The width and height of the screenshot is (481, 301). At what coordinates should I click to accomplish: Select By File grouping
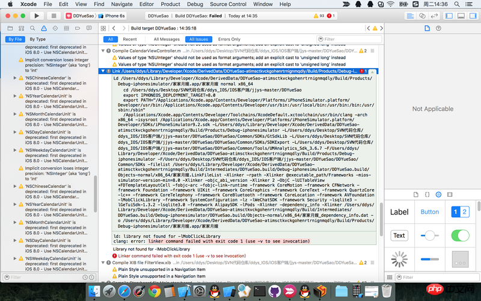15,39
